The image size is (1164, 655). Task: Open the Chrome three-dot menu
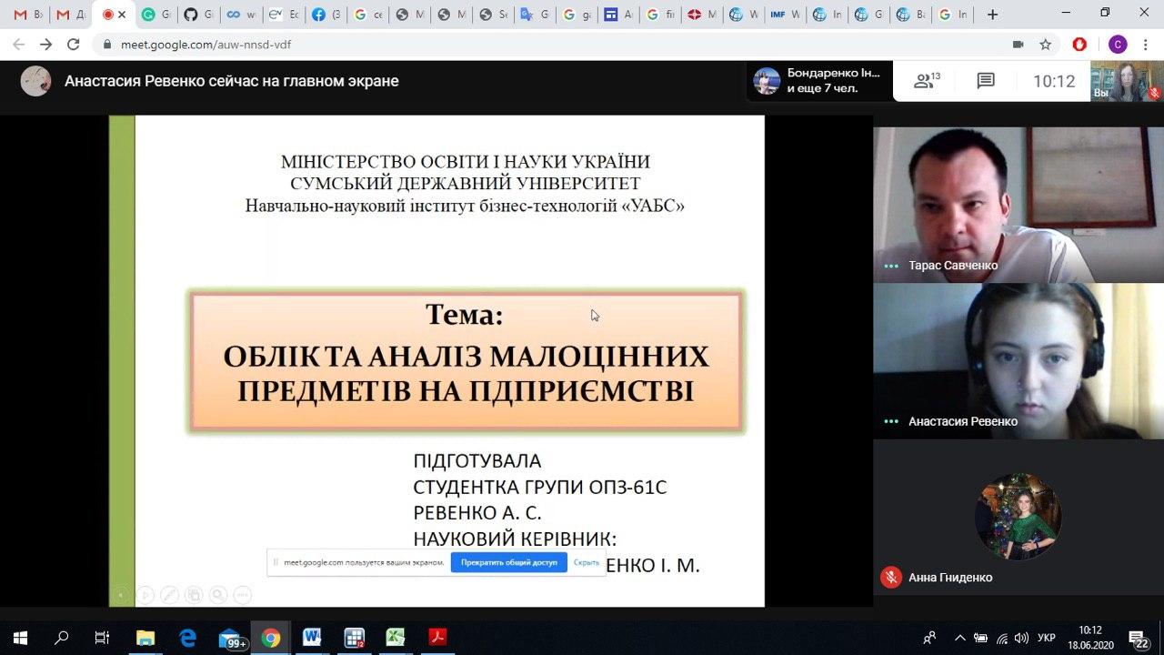(x=1146, y=44)
